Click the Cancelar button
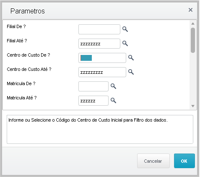The width and height of the screenshot is (200, 177). pyautogui.click(x=153, y=161)
